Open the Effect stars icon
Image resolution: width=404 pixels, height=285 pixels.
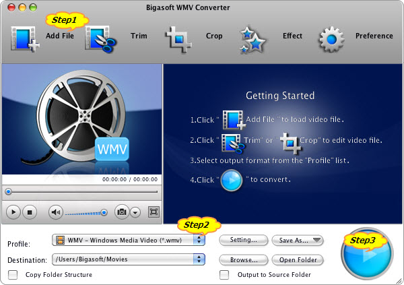252,40
